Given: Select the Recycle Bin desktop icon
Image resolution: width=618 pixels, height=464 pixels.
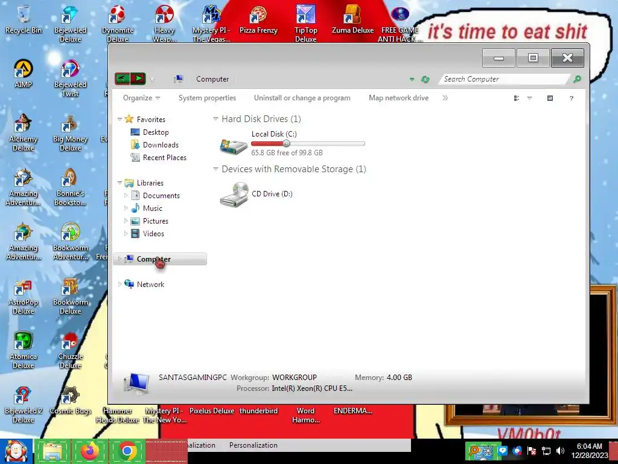Looking at the screenshot, I should tap(24, 19).
